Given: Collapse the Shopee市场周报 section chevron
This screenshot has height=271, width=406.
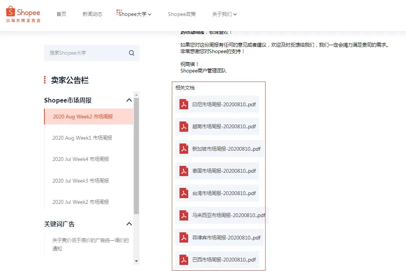Looking at the screenshot, I should [x=129, y=100].
